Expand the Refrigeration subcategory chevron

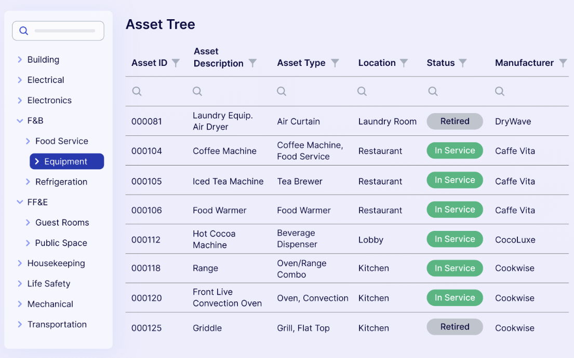pyautogui.click(x=28, y=182)
